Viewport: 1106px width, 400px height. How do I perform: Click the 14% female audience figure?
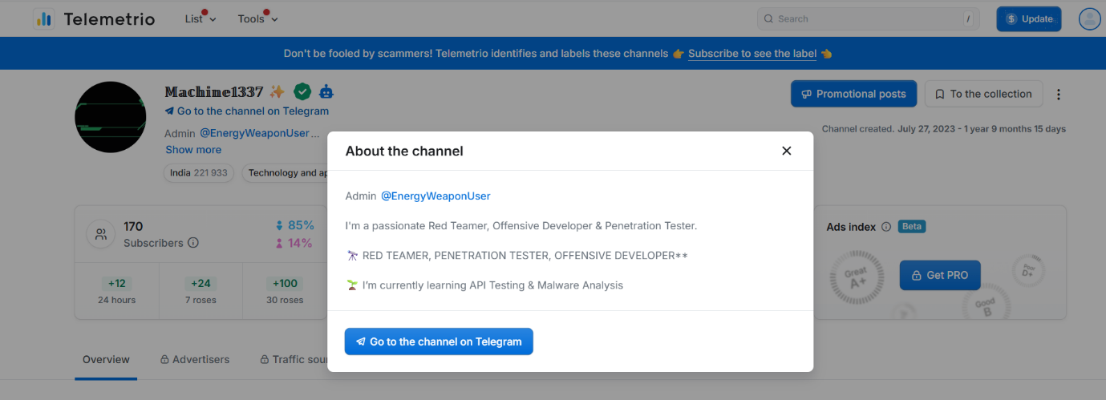pyautogui.click(x=294, y=243)
